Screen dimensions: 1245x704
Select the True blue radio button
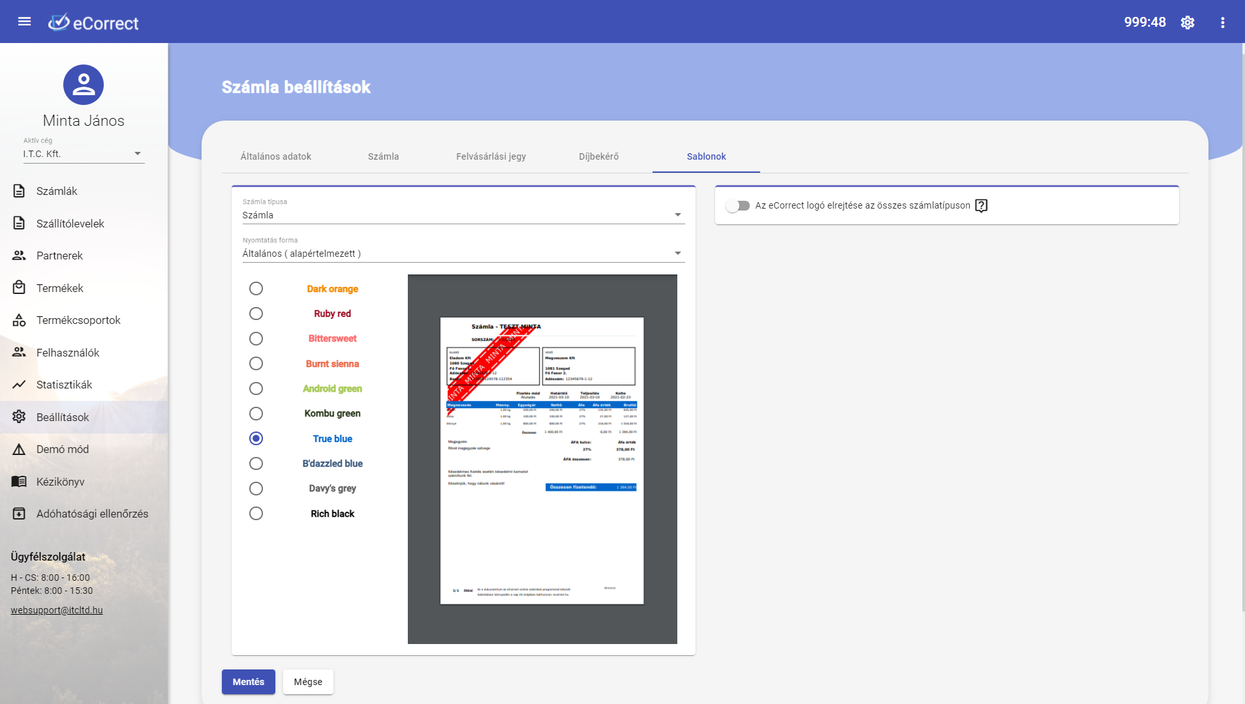pyautogui.click(x=256, y=439)
